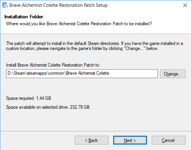This screenshot has height=150, width=192.
Task: Click the "Space required: 1.44 GB" text
Action: tap(29, 98)
